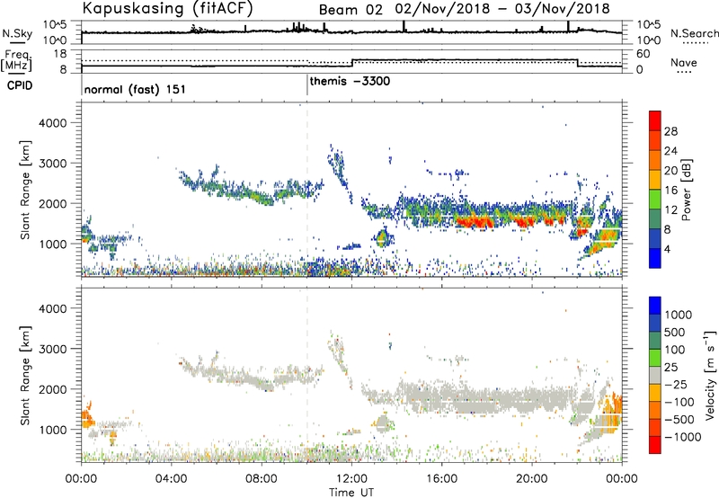Click the '2000' tick of the velocity panel range axis
The height and width of the screenshot is (498, 719).
pyautogui.click(x=52, y=389)
